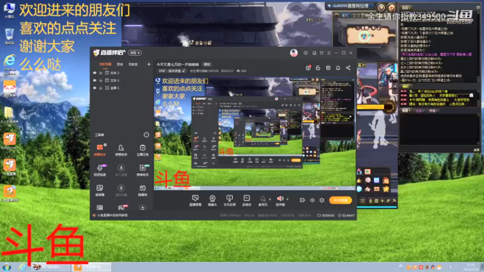Open Internet Explorer from taskbar
The width and height of the screenshot is (484, 272).
pos(22,267)
